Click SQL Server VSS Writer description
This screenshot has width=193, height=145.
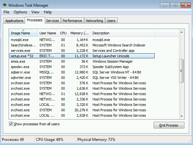(x=116, y=78)
